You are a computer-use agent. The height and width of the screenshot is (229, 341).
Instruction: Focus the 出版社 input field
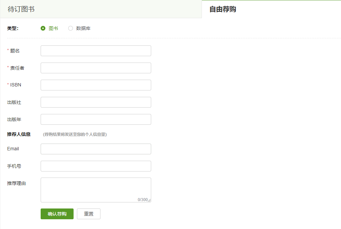coord(96,102)
